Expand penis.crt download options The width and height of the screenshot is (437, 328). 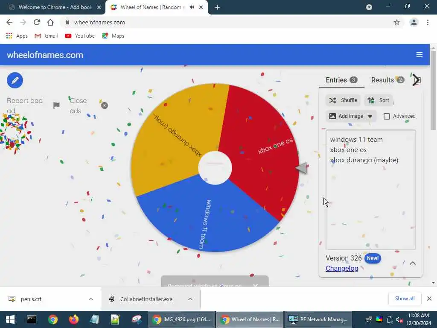91,299
